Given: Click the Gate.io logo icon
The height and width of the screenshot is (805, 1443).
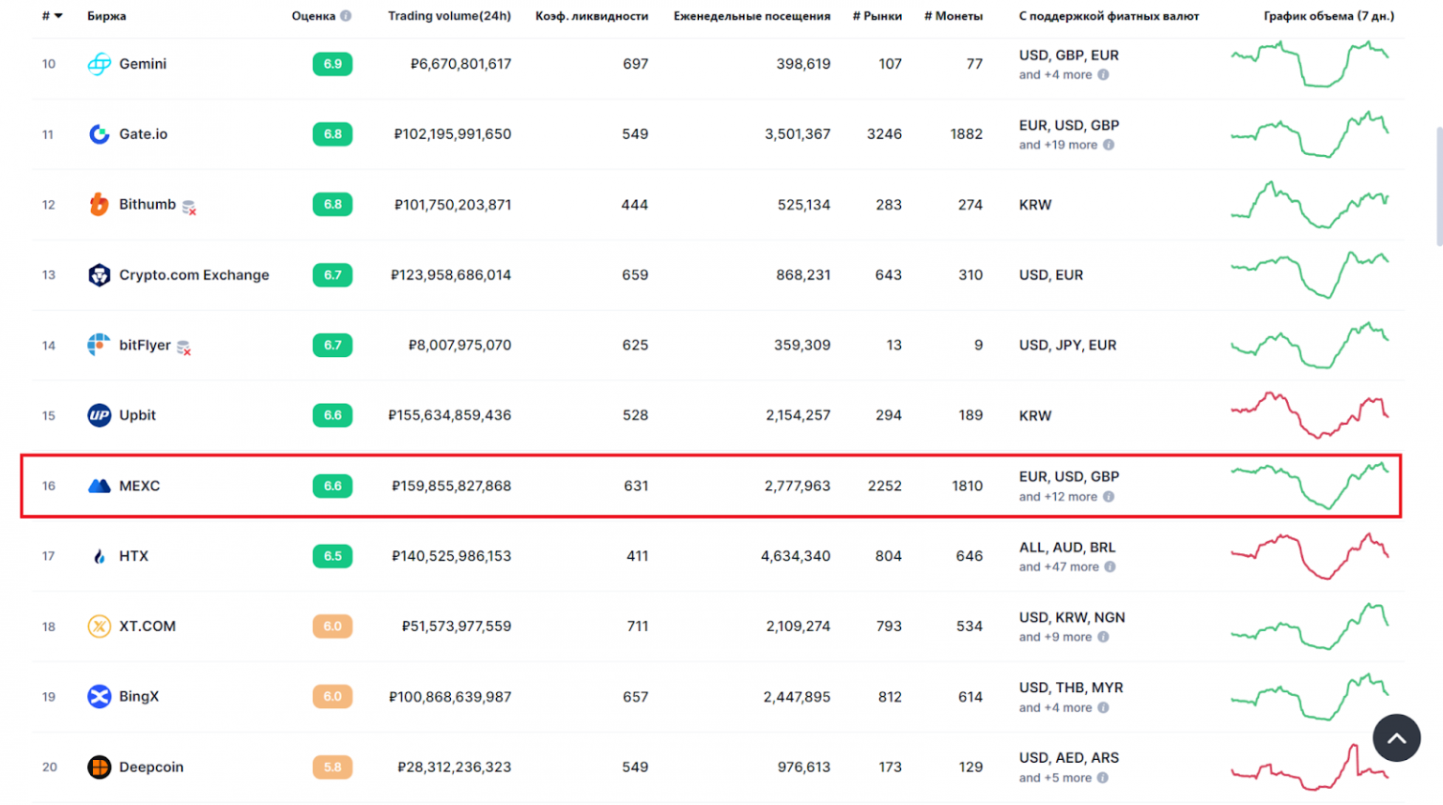Looking at the screenshot, I should click(x=99, y=134).
